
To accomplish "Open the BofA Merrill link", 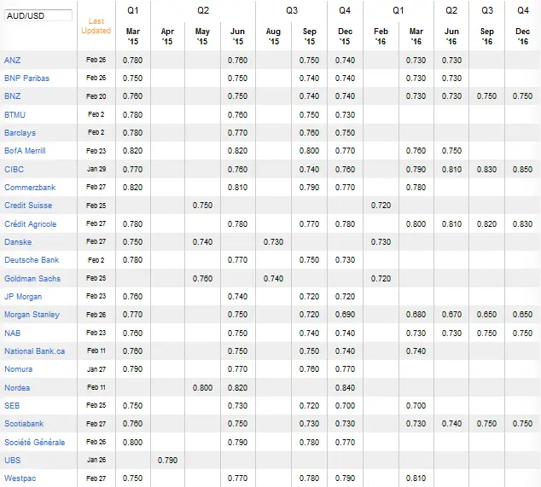I will click(25, 151).
